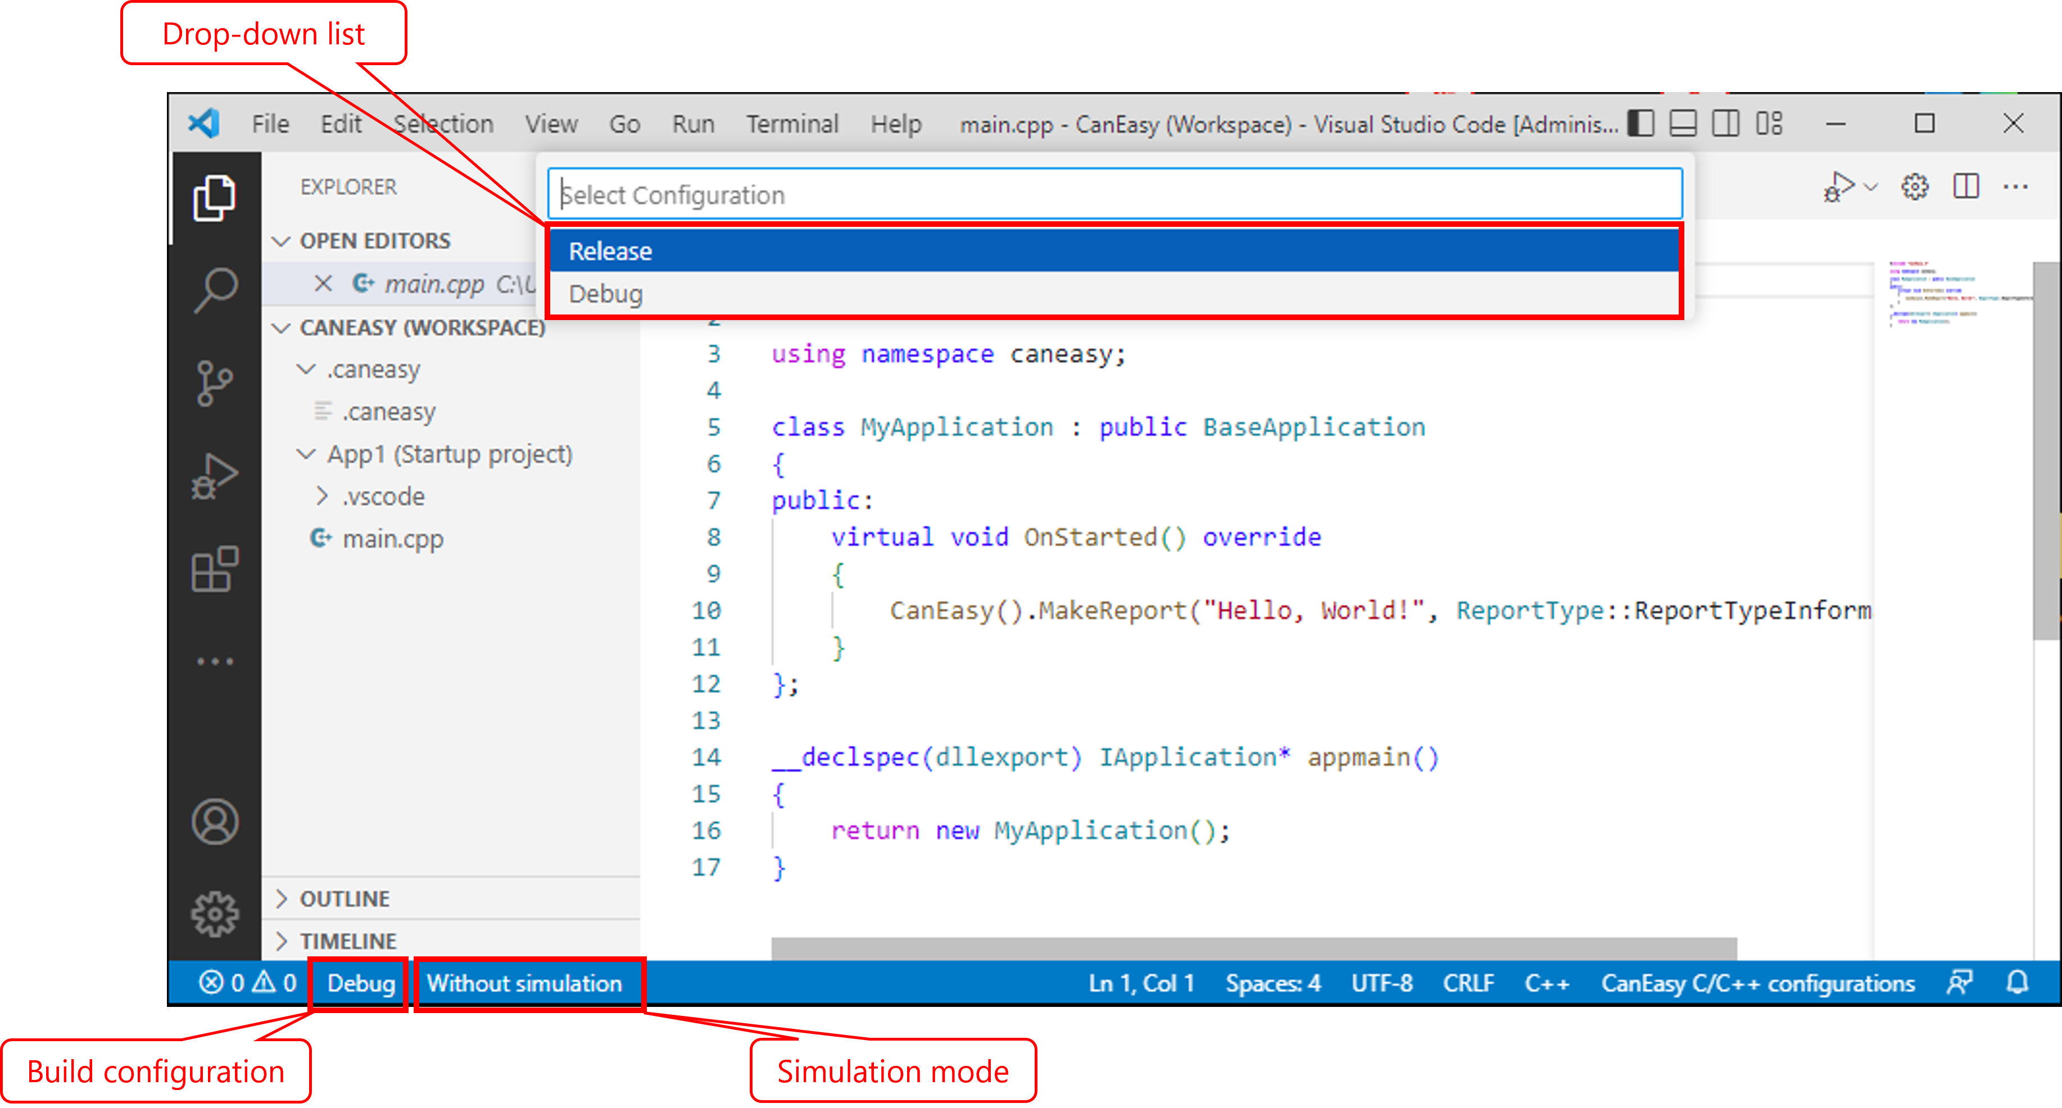Expand the TIMELINE section
The image size is (2062, 1108).
(281, 941)
